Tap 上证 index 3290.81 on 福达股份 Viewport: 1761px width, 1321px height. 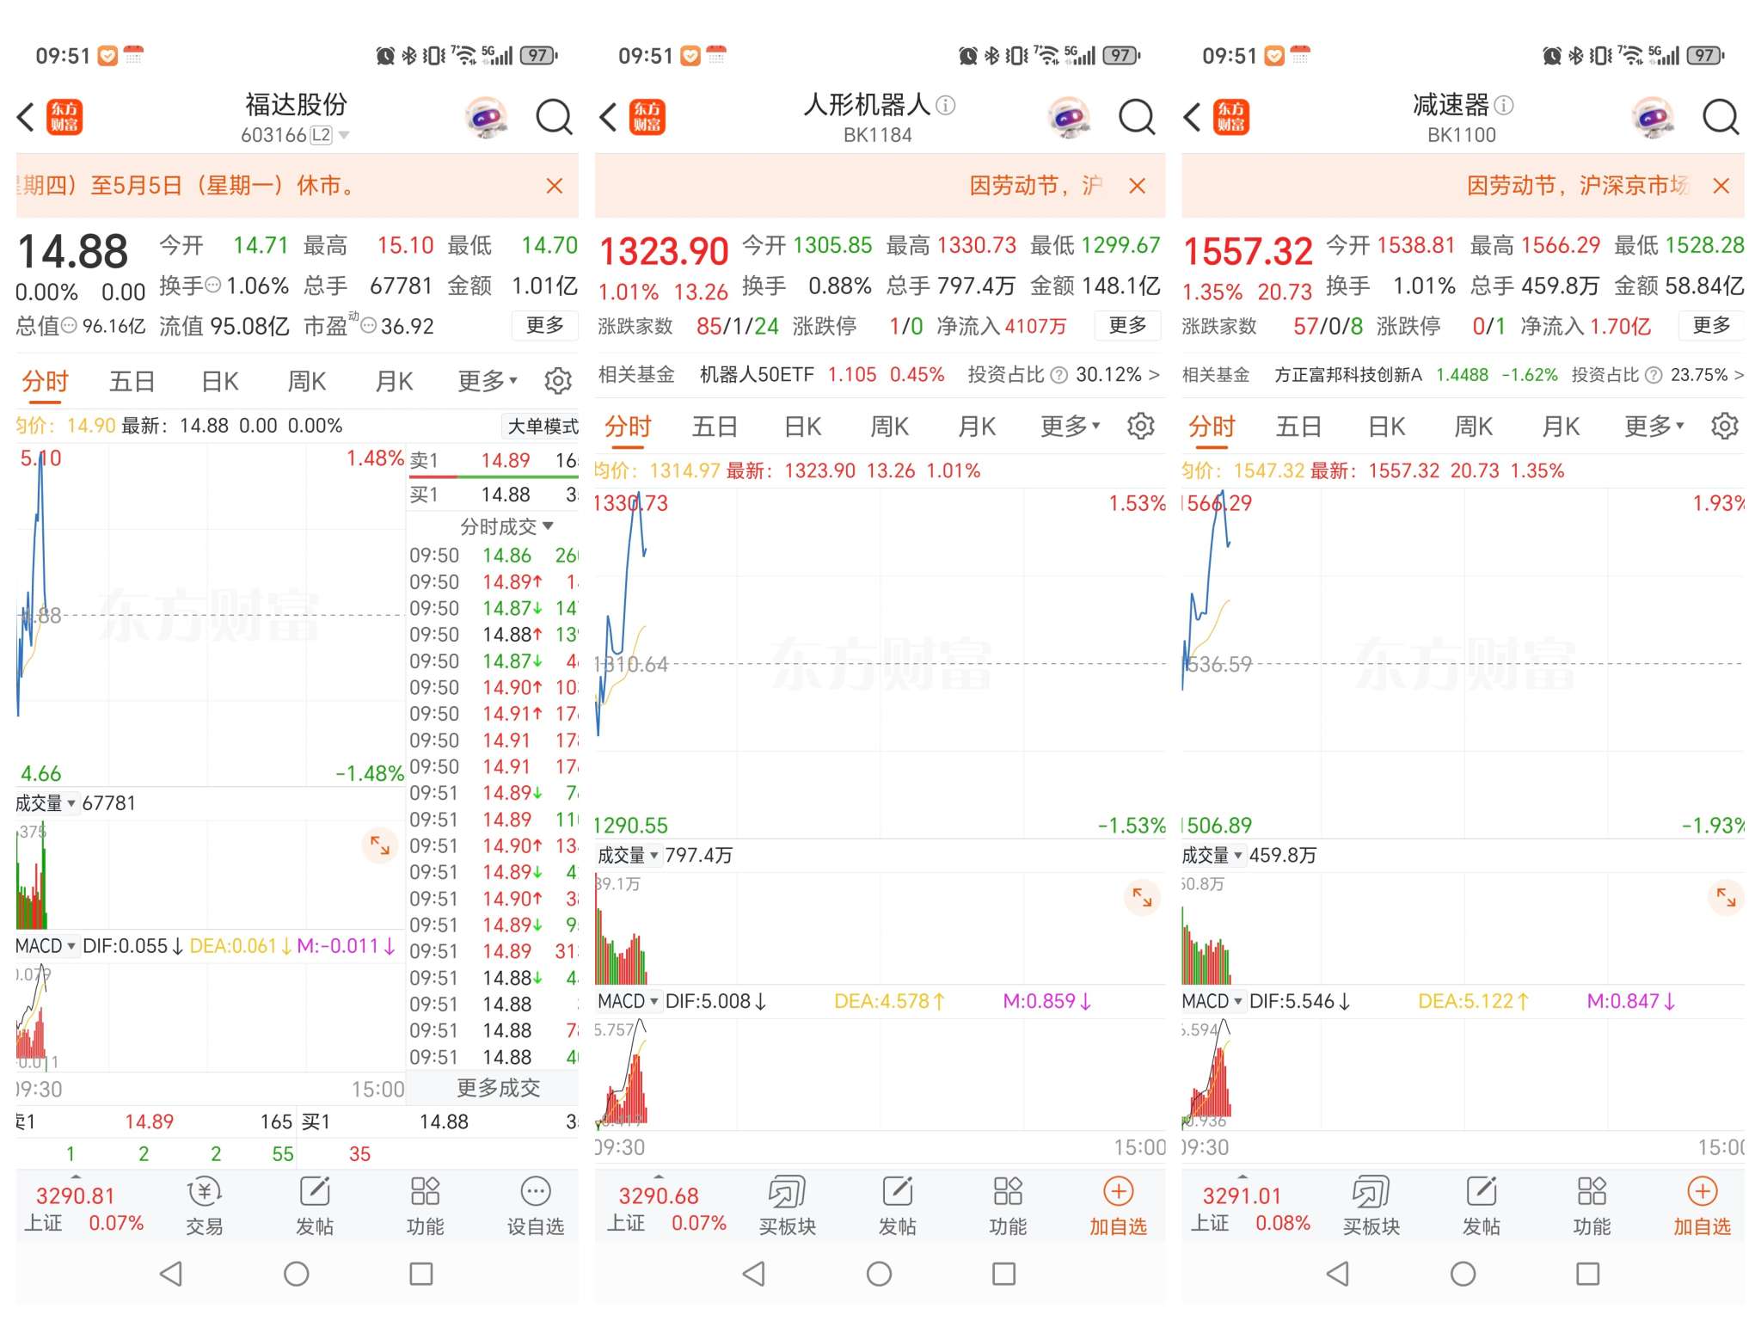click(x=83, y=1208)
